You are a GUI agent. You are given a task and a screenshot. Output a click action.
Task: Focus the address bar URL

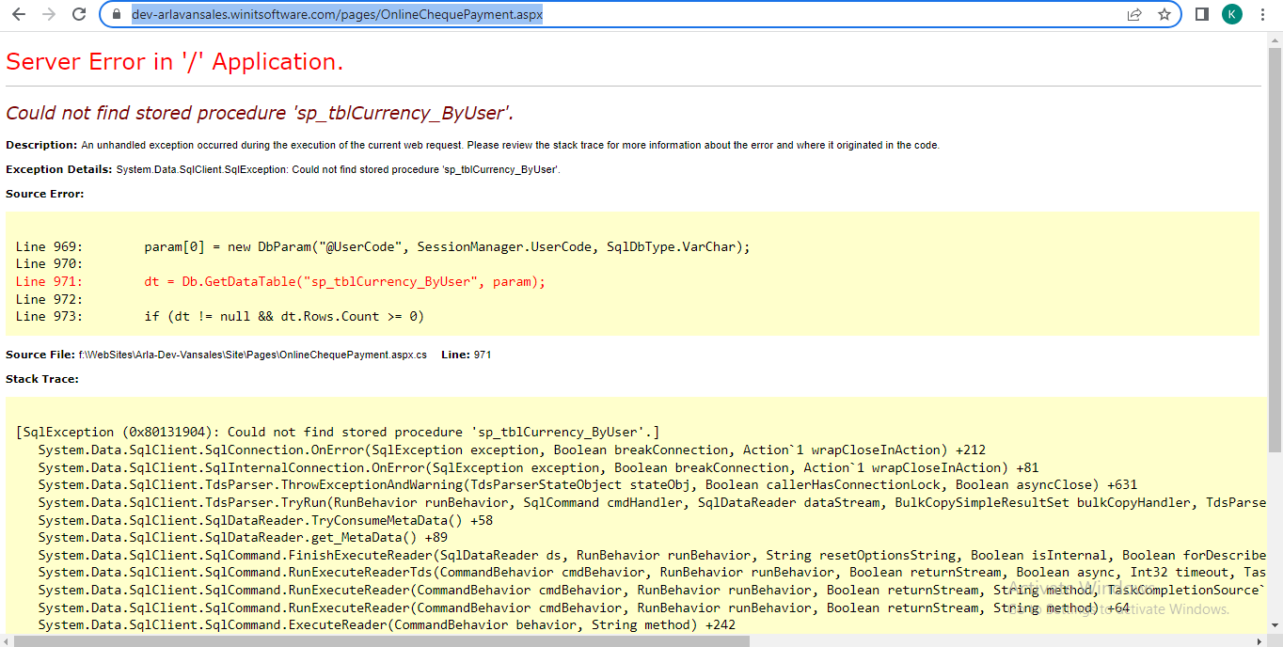point(337,14)
